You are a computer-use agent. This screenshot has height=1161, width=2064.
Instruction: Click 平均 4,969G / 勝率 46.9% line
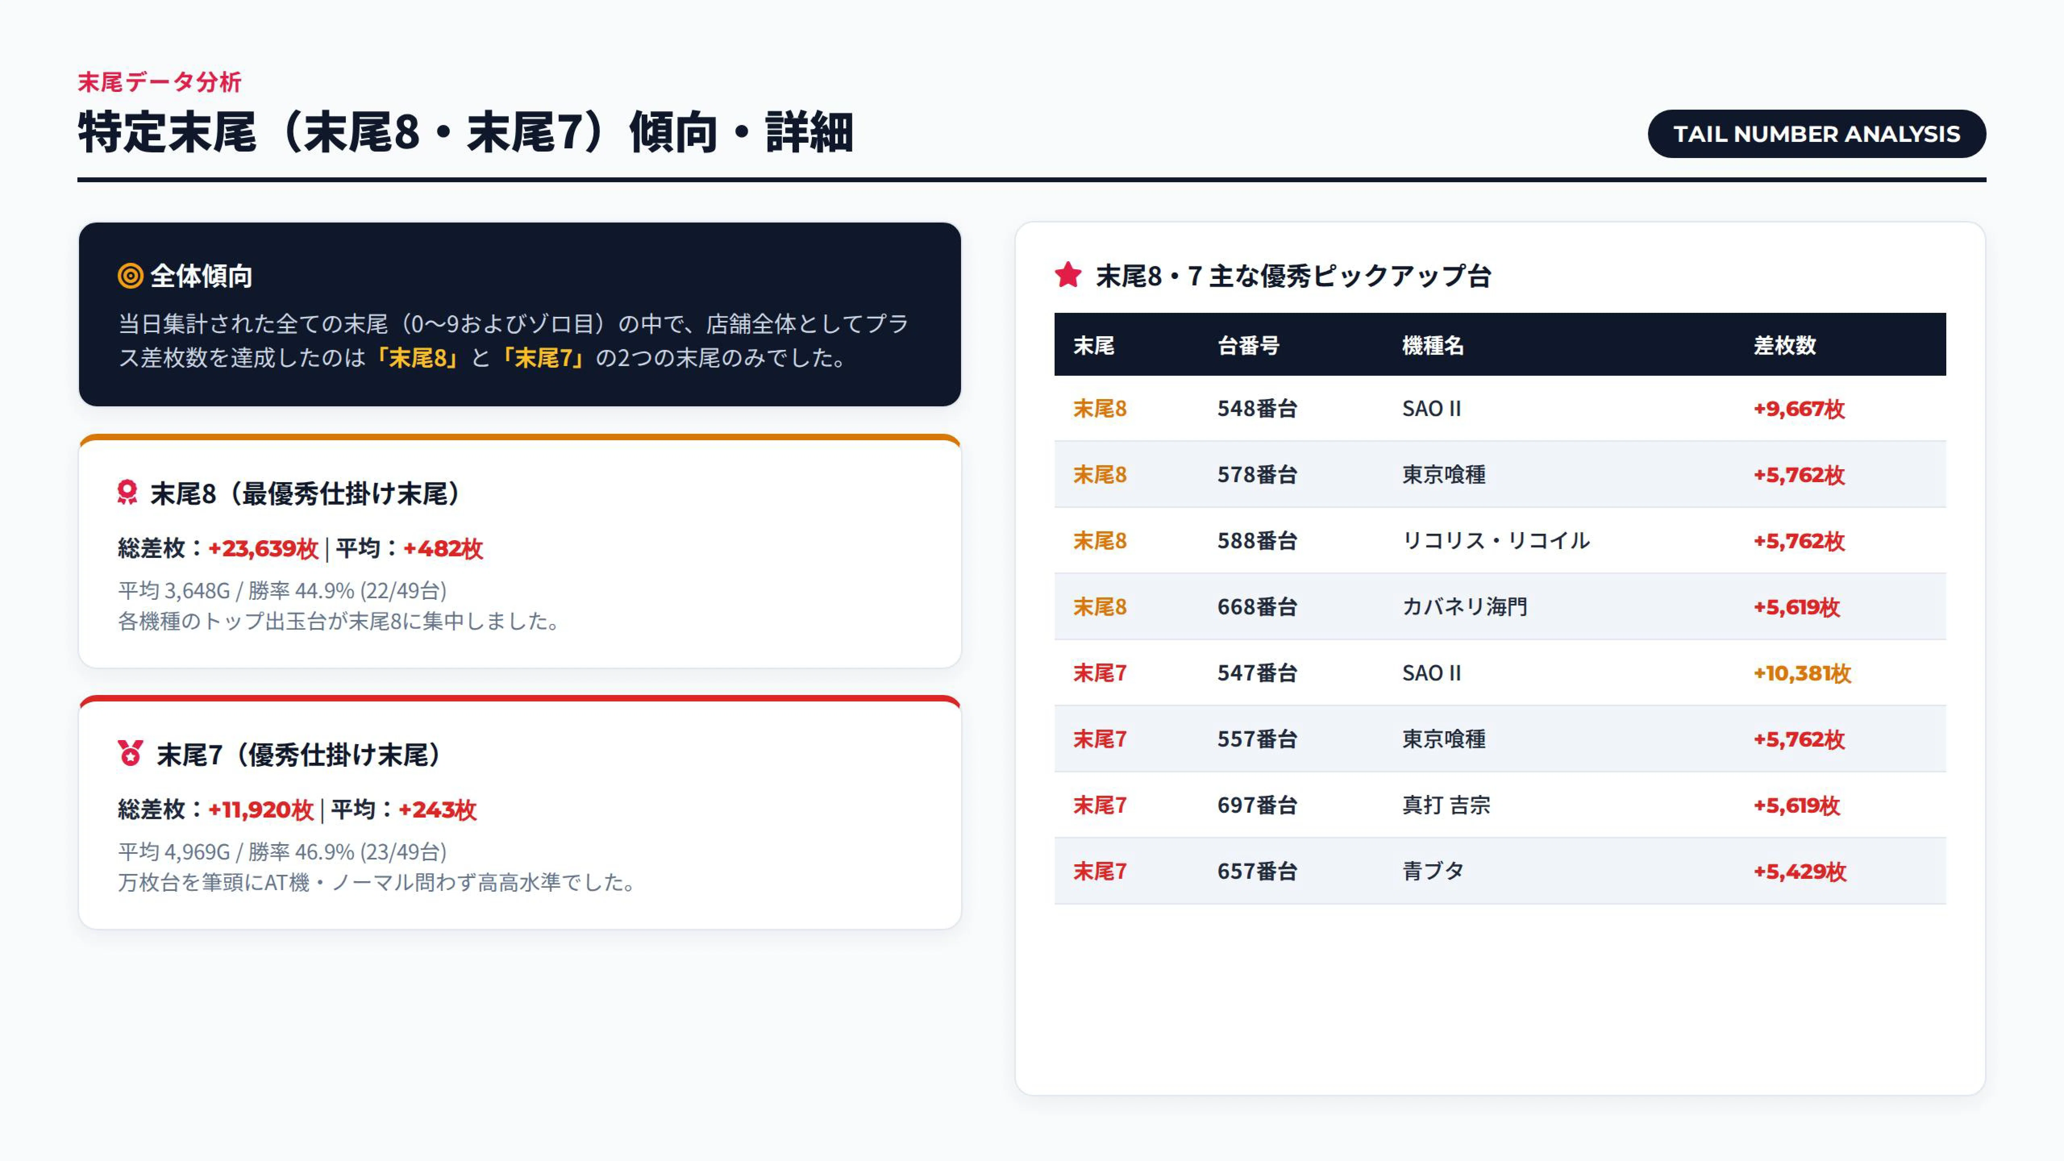282,852
